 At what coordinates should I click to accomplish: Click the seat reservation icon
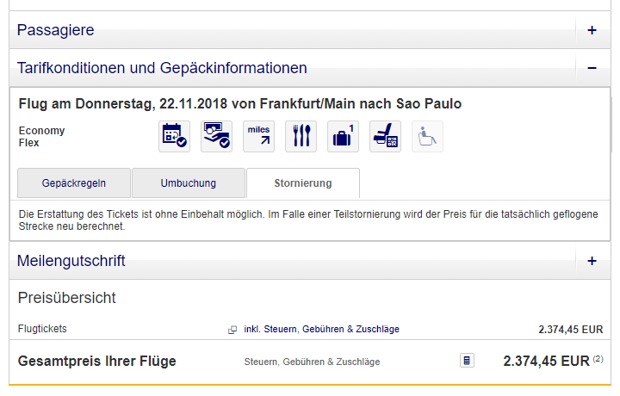click(x=386, y=136)
